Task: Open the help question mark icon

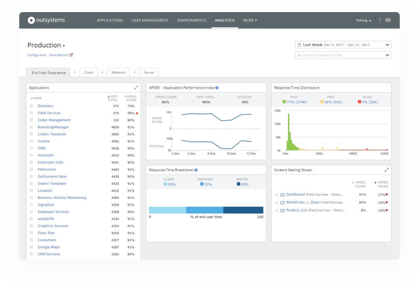Action: (381, 20)
